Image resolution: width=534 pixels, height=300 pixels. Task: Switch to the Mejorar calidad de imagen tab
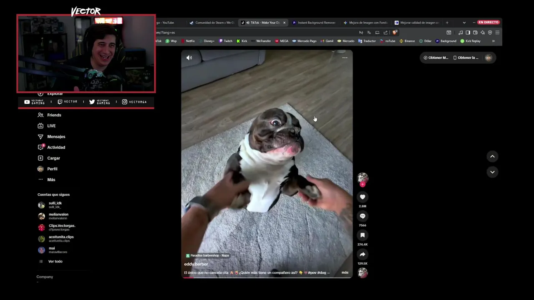pos(417,22)
